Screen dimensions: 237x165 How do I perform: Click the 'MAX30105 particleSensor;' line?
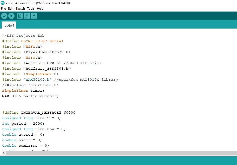tap(30, 96)
